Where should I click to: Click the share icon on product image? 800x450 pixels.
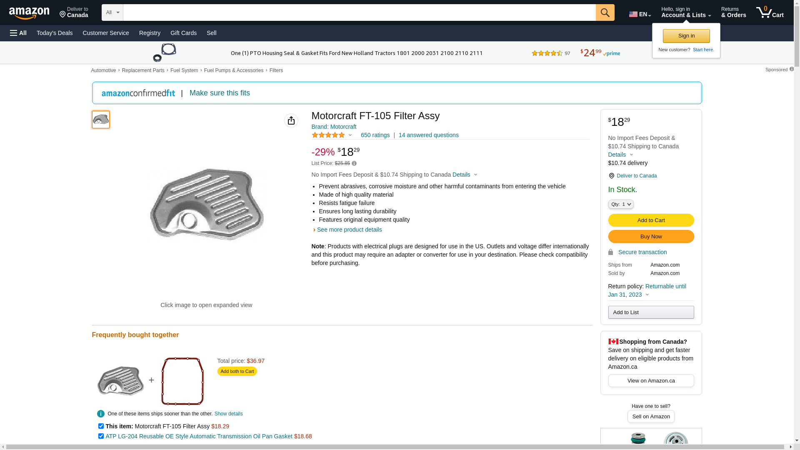291,120
